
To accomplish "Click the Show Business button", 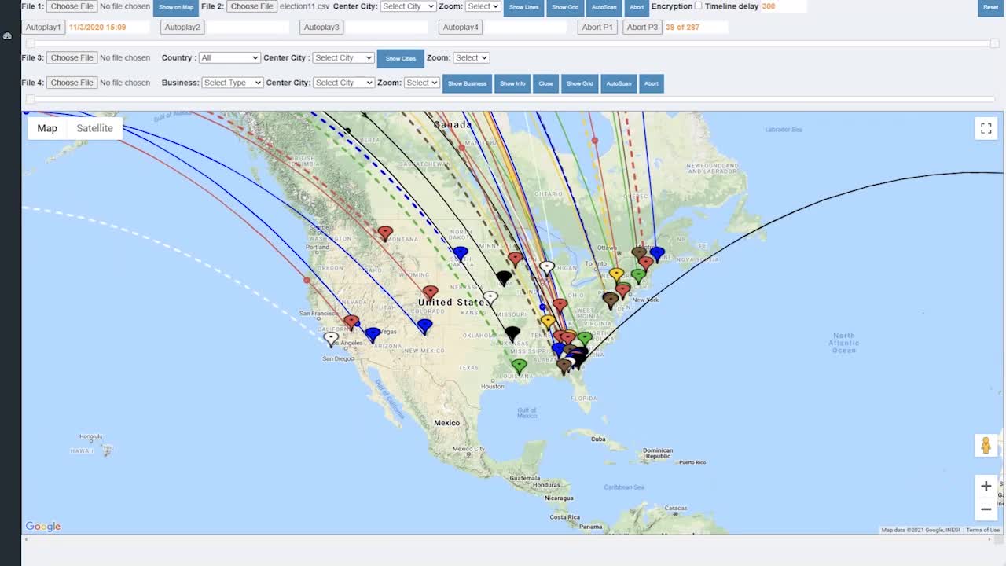I will [x=467, y=83].
